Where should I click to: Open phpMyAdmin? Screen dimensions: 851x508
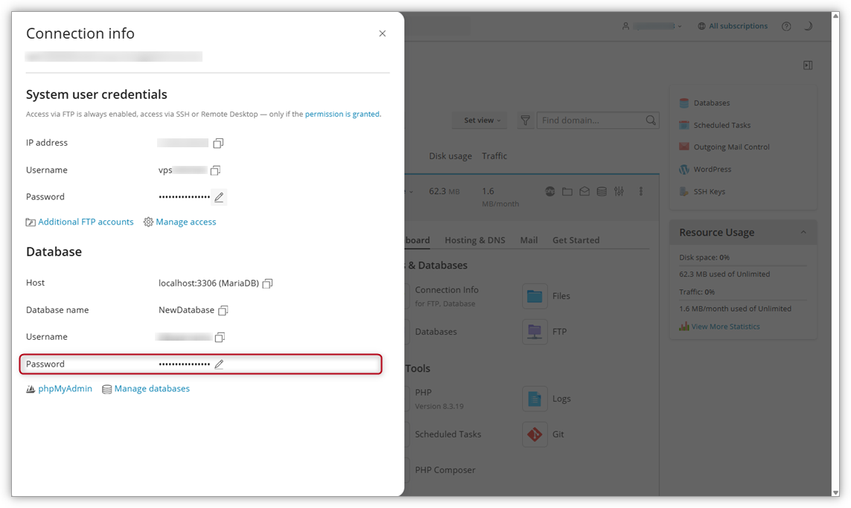(66, 388)
